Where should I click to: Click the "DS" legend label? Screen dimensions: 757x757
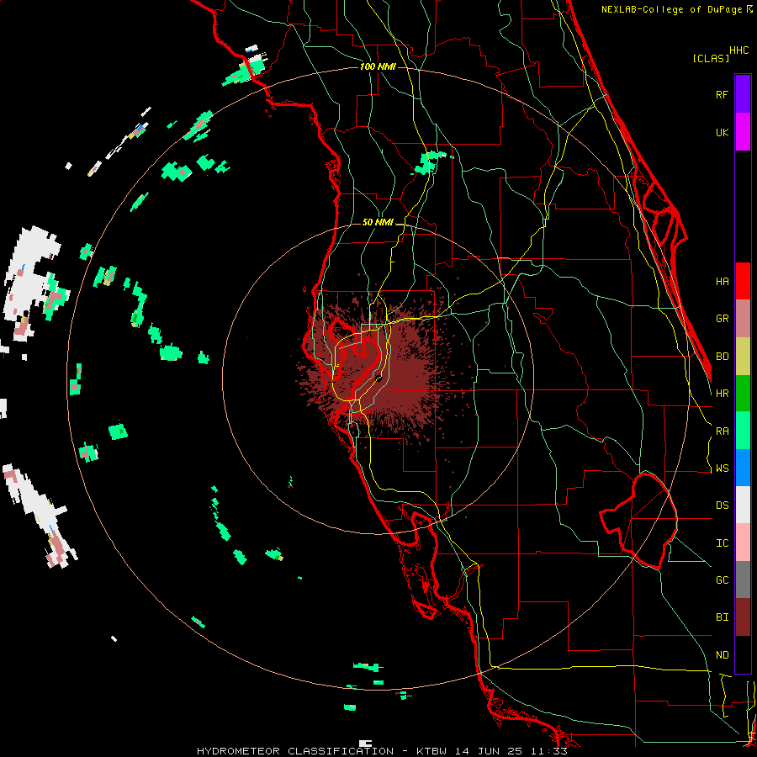(x=722, y=505)
